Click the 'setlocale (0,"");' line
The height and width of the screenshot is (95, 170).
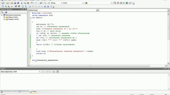(x=45, y=24)
